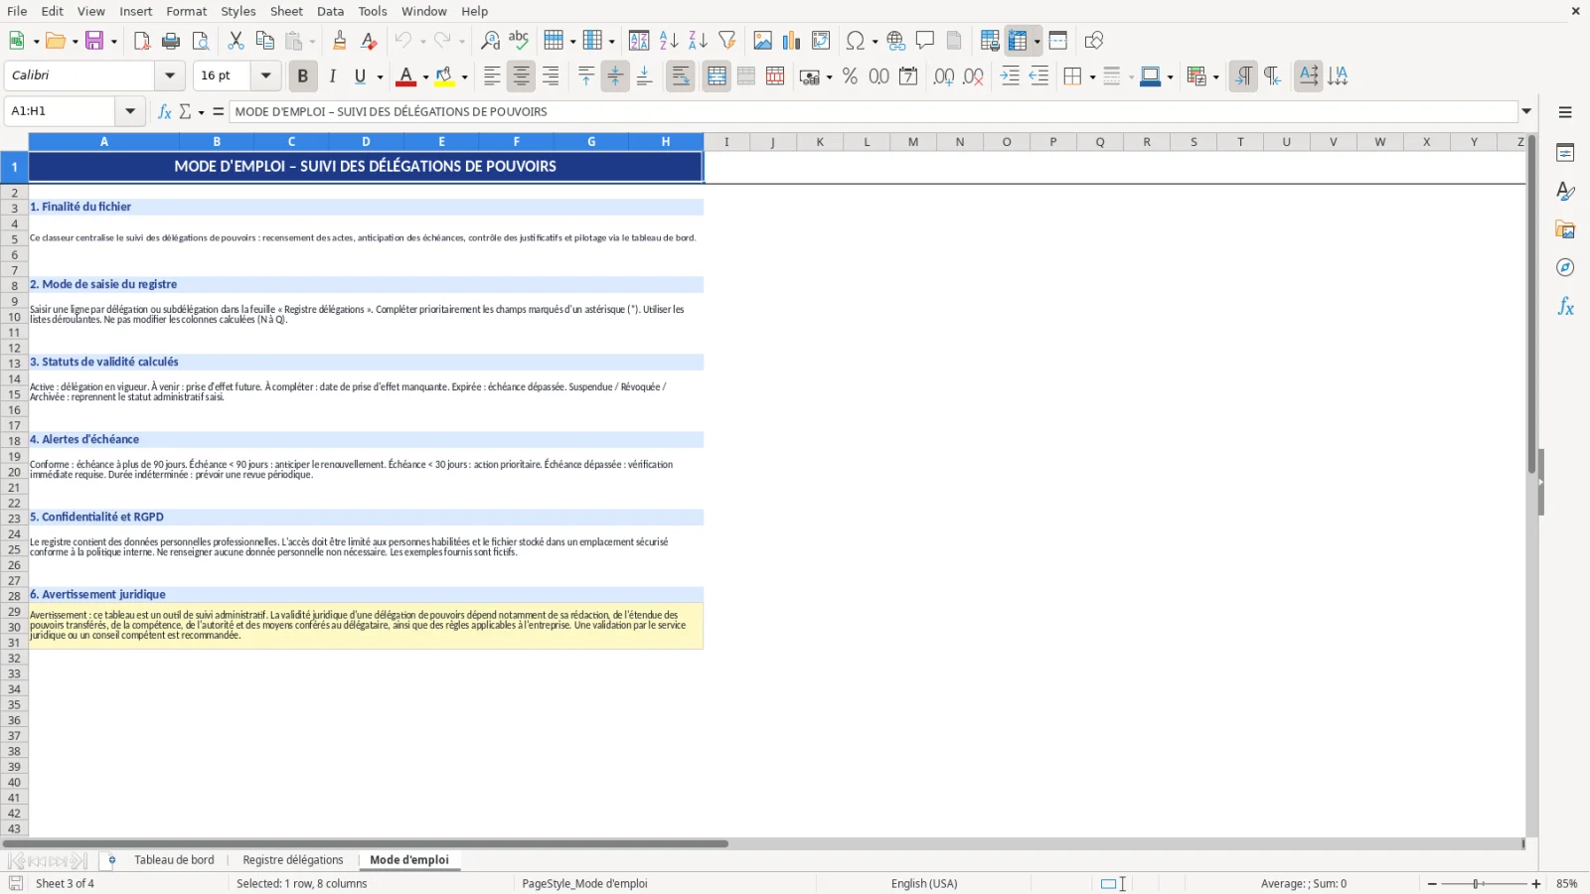This screenshot has height=894, width=1590.
Task: Click Clone Formatting paintbrush icon
Action: pyautogui.click(x=340, y=41)
